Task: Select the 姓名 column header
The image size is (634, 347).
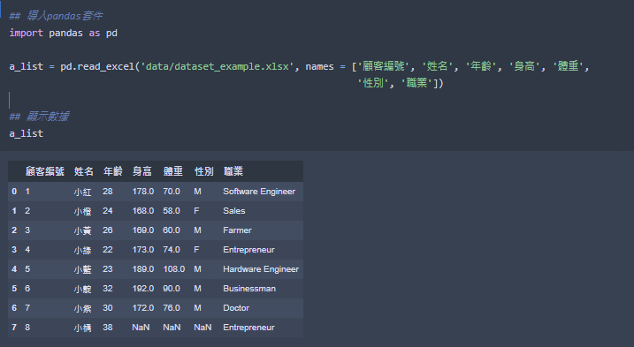Action: (84, 171)
